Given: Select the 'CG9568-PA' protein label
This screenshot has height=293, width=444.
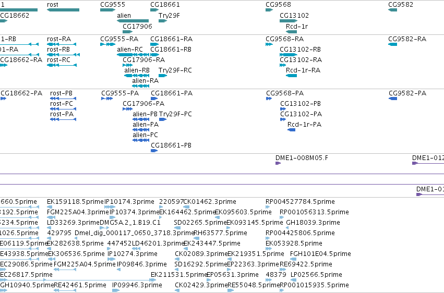Looking at the screenshot, I should coord(285,93).
